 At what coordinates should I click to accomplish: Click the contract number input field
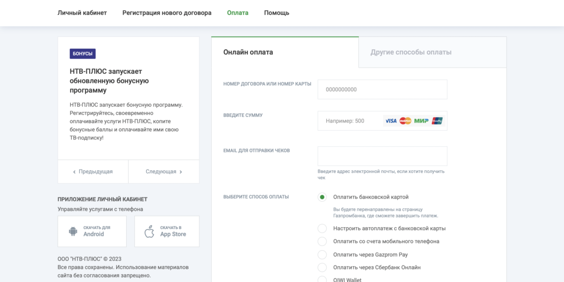pyautogui.click(x=382, y=89)
